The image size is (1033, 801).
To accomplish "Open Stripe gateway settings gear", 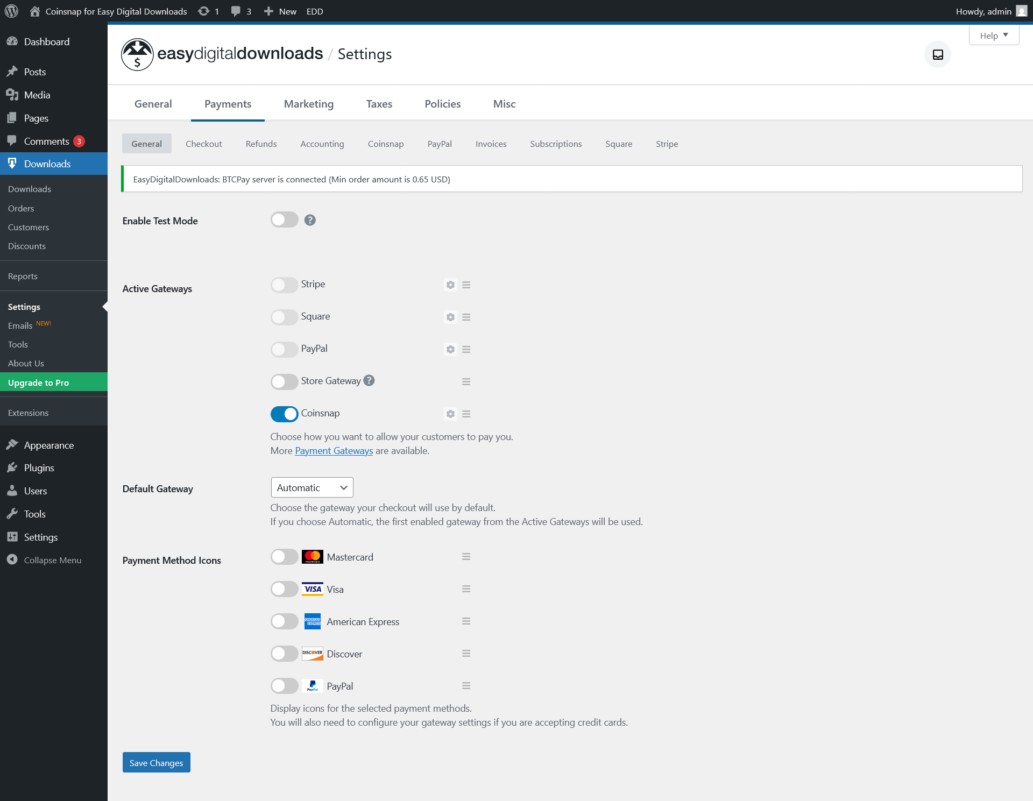I will 450,285.
